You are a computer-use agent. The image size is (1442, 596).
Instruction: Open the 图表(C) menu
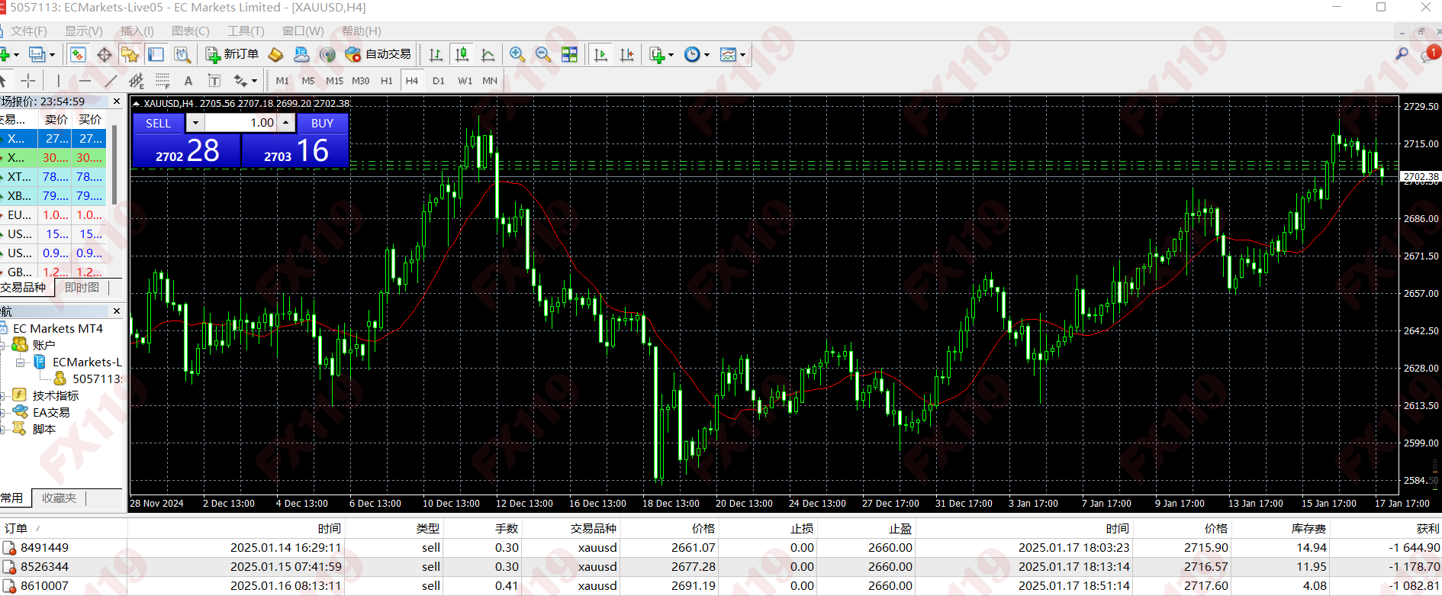pyautogui.click(x=190, y=31)
